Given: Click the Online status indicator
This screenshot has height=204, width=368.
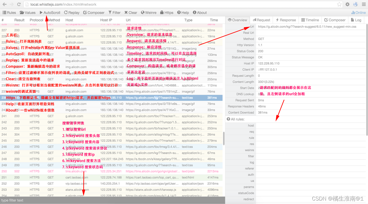Looking at the screenshot, I should [x=359, y=13].
